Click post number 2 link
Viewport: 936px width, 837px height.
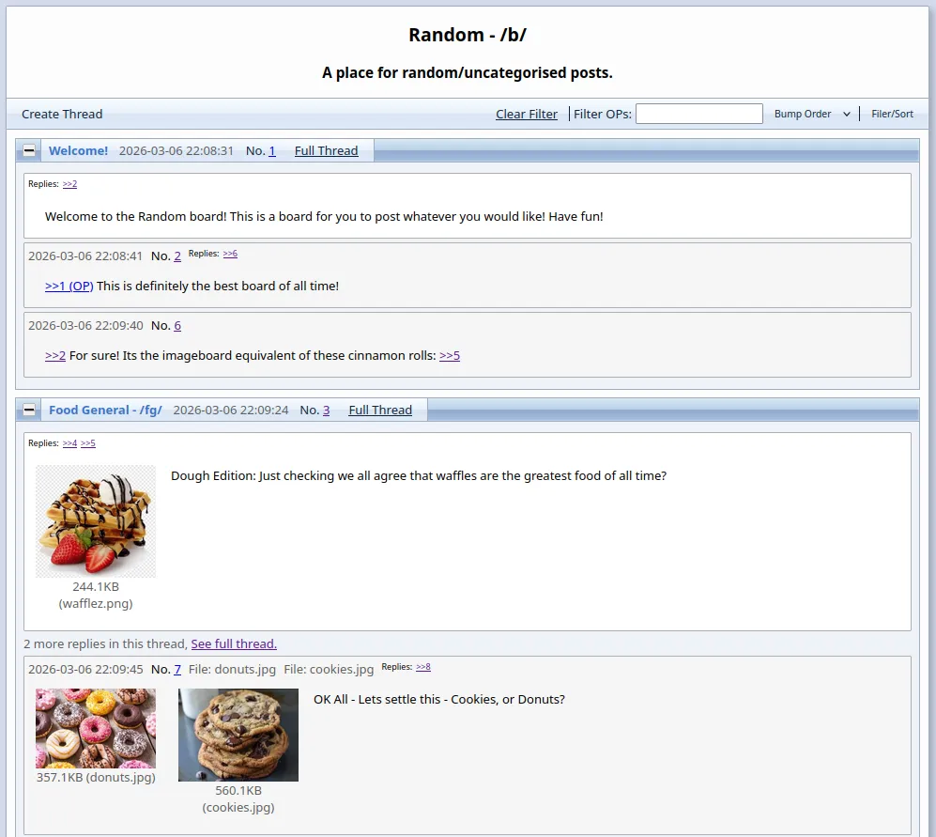pyautogui.click(x=177, y=256)
